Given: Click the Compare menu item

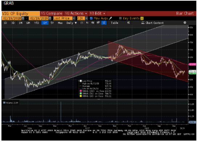Looking at the screenshot, I should point(51,13).
